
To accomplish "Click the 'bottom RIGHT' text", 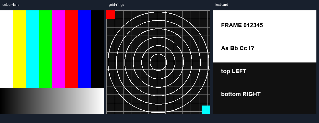I will 241,94.
